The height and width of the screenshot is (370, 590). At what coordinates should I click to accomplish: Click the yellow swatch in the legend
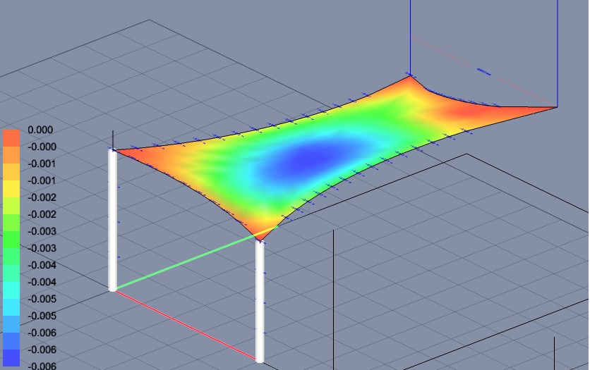11,189
